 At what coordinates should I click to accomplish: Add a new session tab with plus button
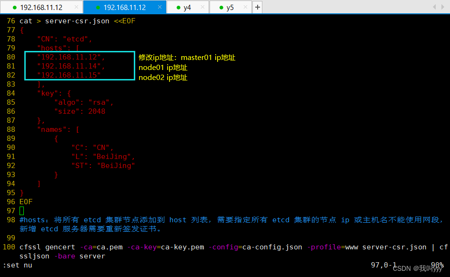pyautogui.click(x=258, y=7)
